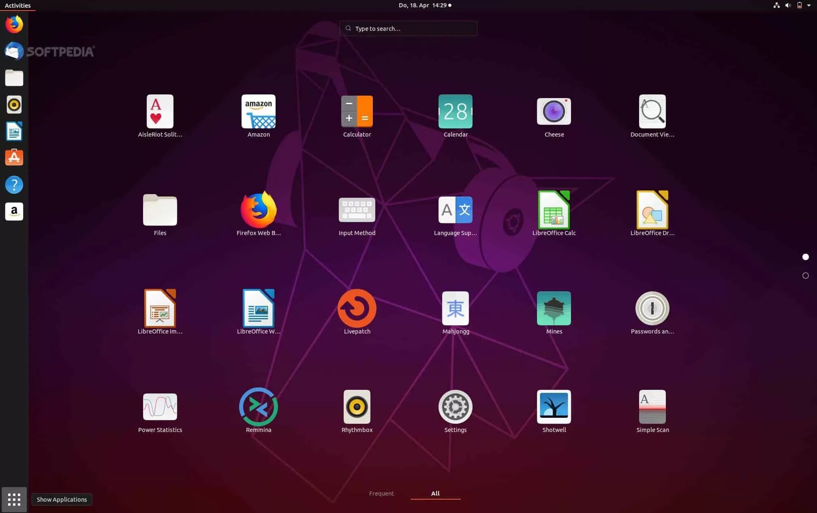Switch to second app page indicator
The image size is (817, 513).
click(805, 276)
